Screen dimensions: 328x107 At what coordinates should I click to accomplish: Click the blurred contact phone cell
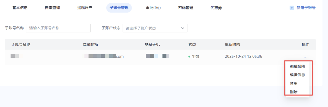158,56
